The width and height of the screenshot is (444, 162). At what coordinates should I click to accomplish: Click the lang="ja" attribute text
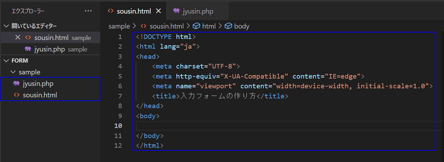pos(178,46)
